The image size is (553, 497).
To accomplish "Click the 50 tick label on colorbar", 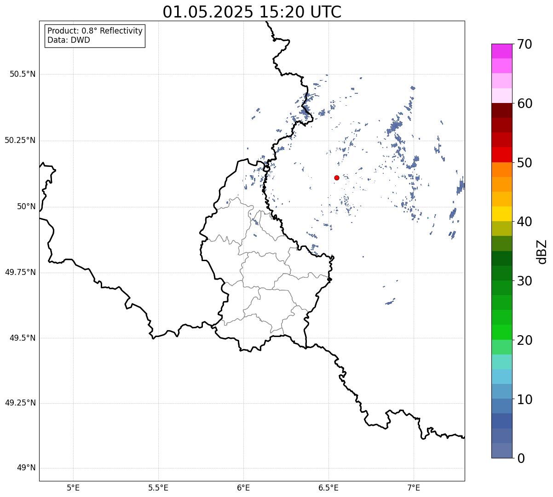I will point(524,163).
